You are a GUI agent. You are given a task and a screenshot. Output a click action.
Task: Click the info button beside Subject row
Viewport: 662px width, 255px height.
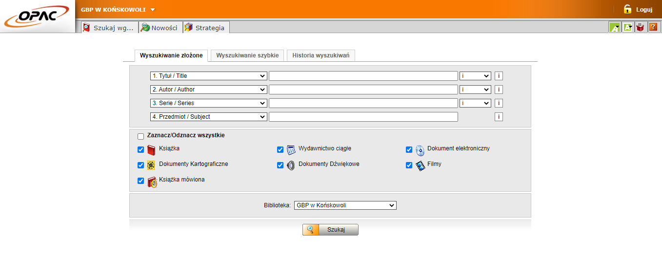point(499,117)
